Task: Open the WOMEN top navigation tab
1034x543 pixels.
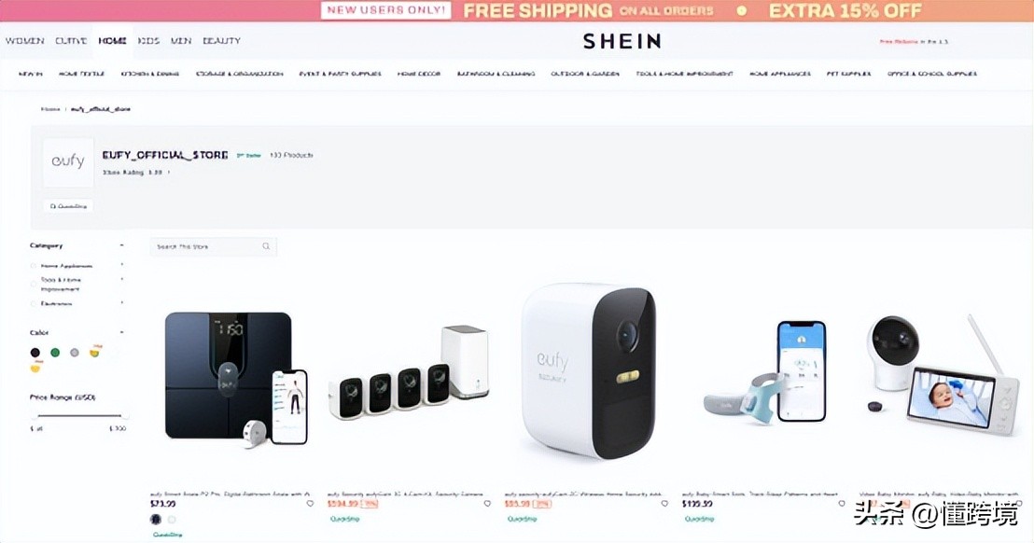Action: (x=25, y=41)
